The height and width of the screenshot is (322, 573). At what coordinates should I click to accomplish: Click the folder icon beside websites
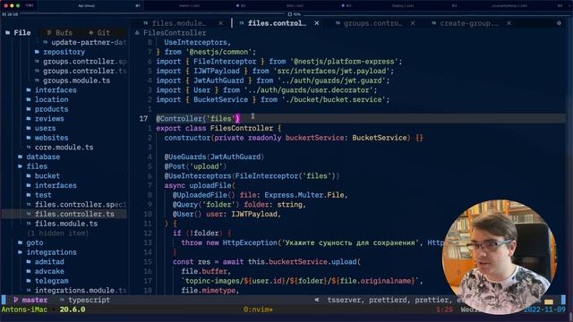[x=29, y=138]
